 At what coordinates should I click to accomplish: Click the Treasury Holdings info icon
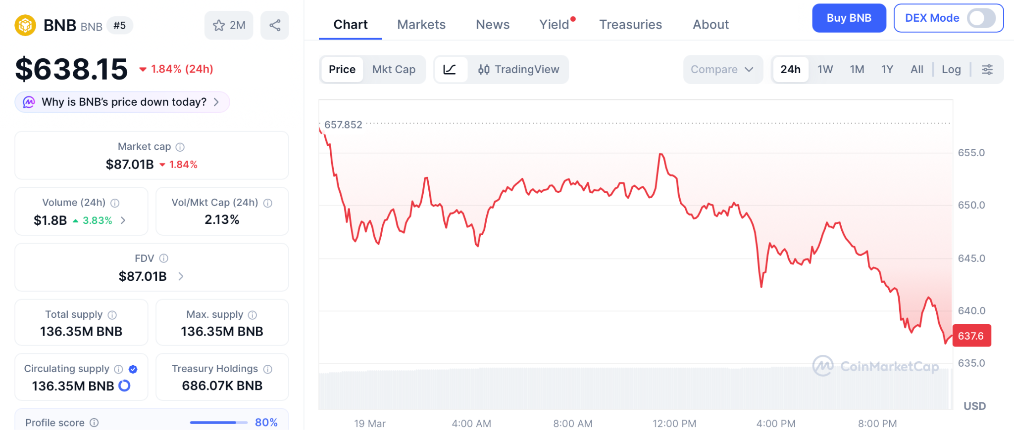268,369
